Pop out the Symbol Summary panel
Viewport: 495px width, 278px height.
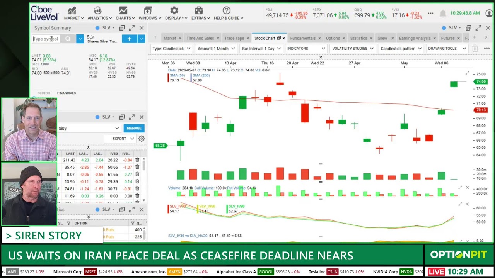click(122, 28)
